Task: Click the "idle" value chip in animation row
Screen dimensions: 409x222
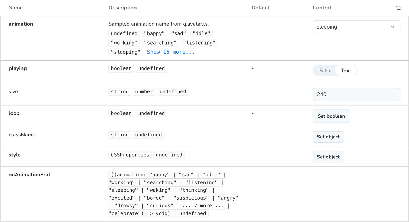Action: [x=201, y=33]
